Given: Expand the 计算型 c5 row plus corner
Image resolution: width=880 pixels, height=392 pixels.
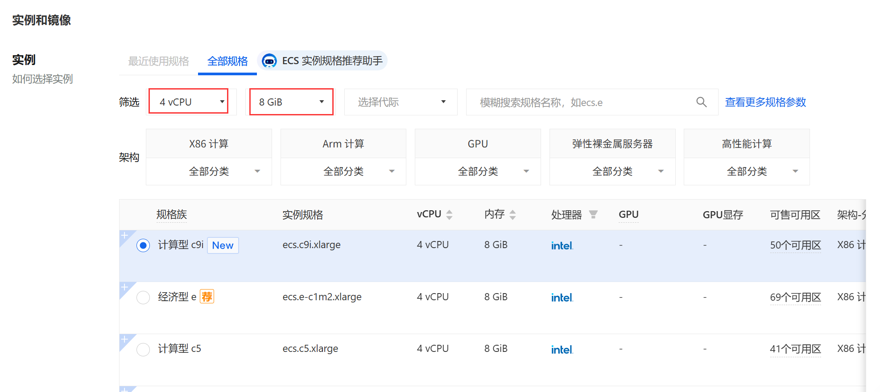Looking at the screenshot, I should (x=124, y=339).
